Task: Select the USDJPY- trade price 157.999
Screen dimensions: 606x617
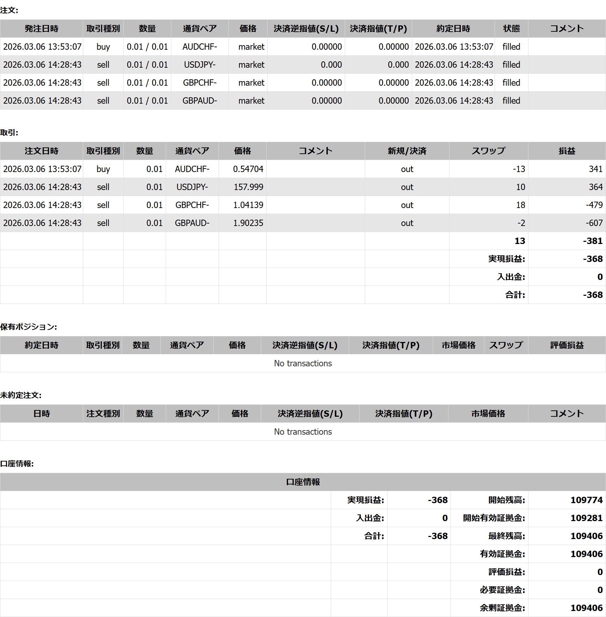Action: pos(248,187)
